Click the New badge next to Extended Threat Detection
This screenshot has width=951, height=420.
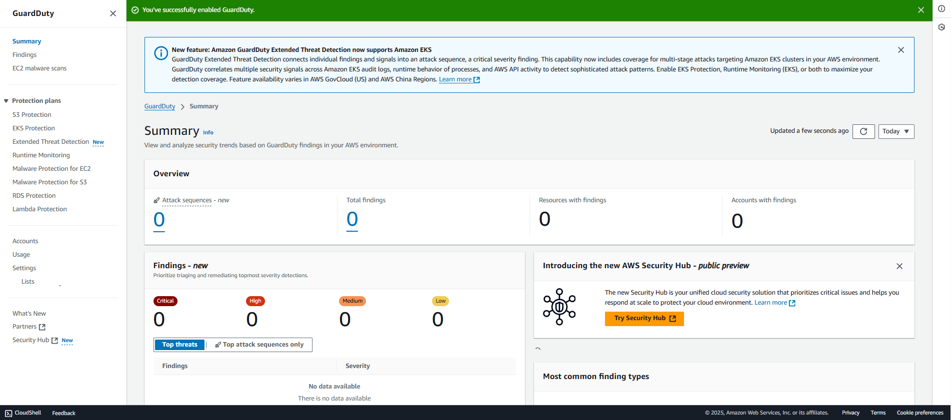[x=98, y=142]
